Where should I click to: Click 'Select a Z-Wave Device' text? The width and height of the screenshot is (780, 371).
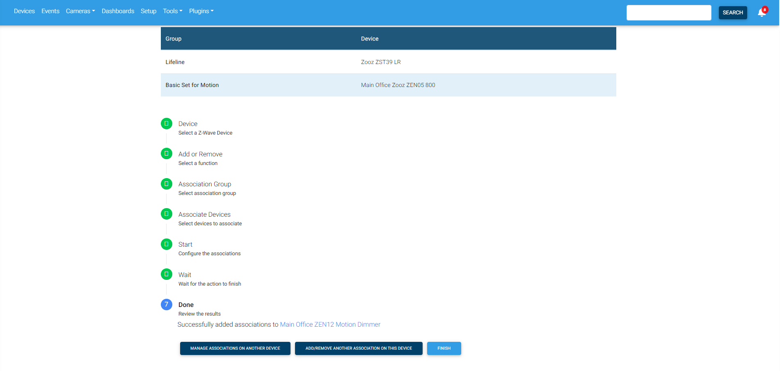tap(205, 133)
